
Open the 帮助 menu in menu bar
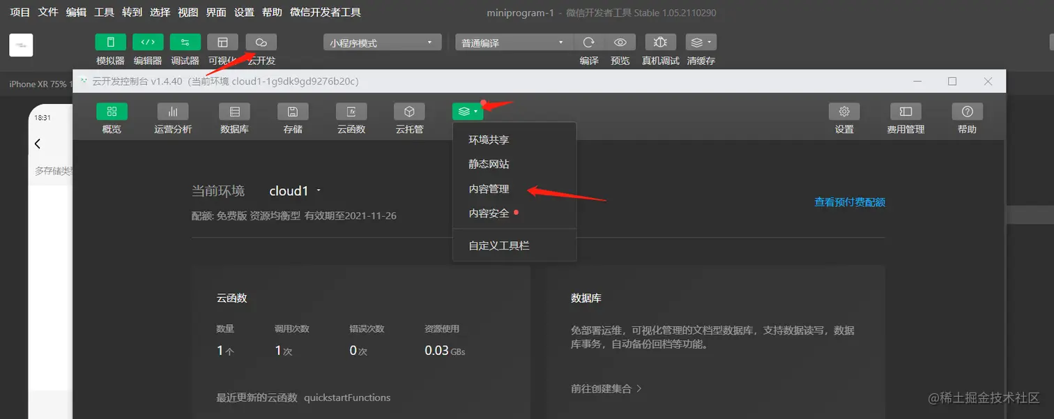point(272,13)
